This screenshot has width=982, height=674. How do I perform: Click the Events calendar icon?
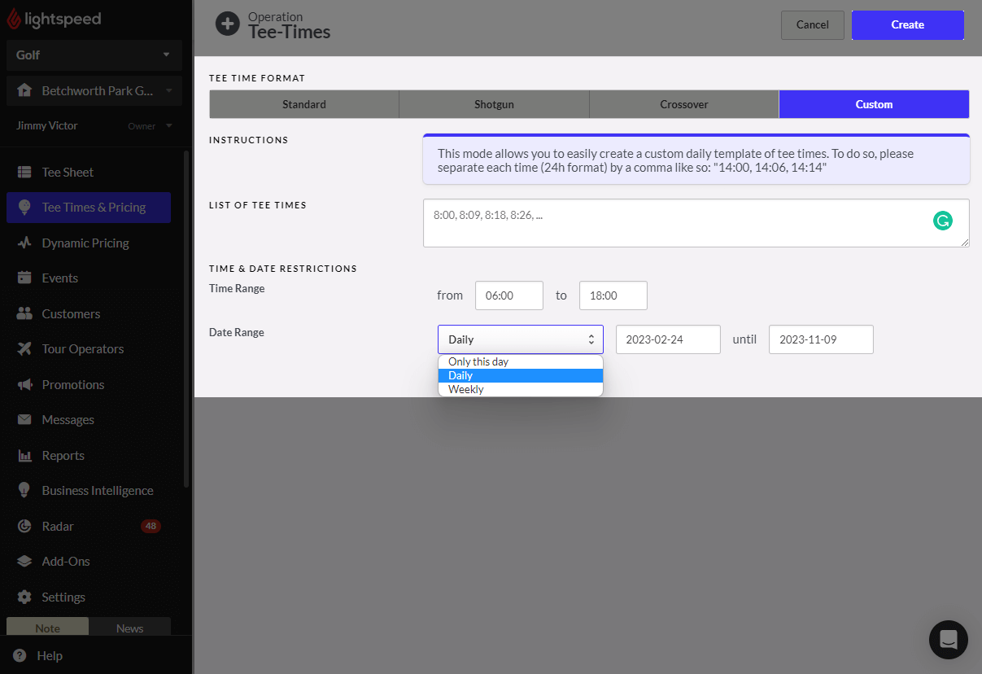pyautogui.click(x=25, y=278)
